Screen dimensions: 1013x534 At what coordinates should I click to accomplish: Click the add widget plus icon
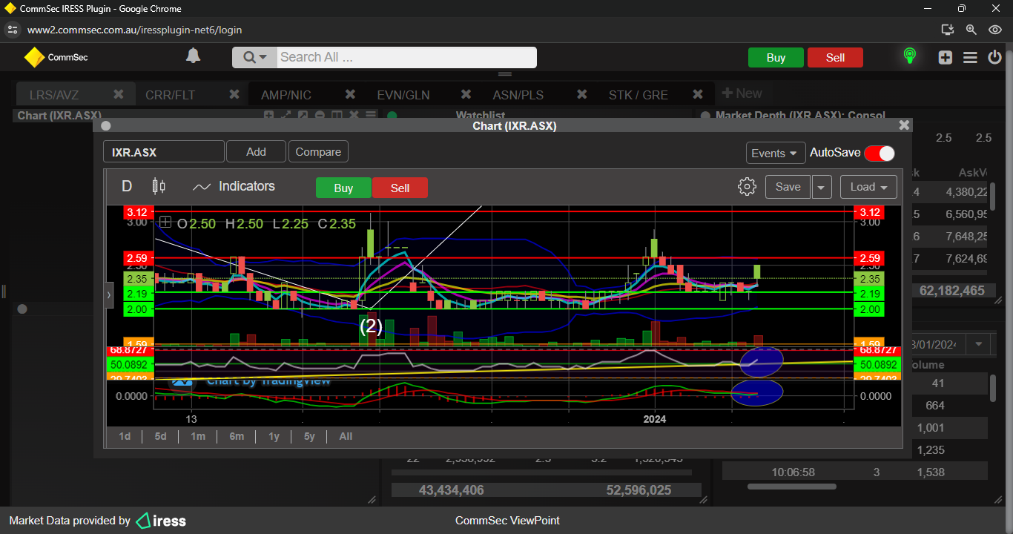click(946, 57)
